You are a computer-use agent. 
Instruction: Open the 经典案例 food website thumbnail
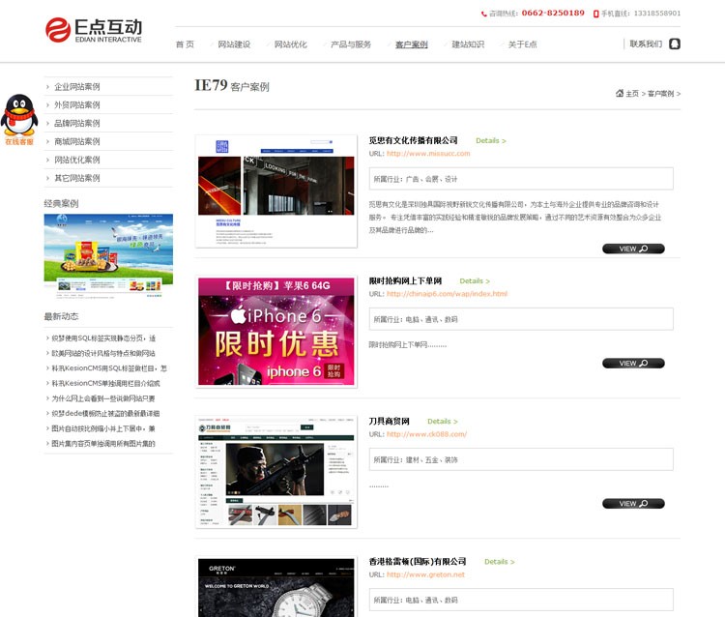(108, 255)
